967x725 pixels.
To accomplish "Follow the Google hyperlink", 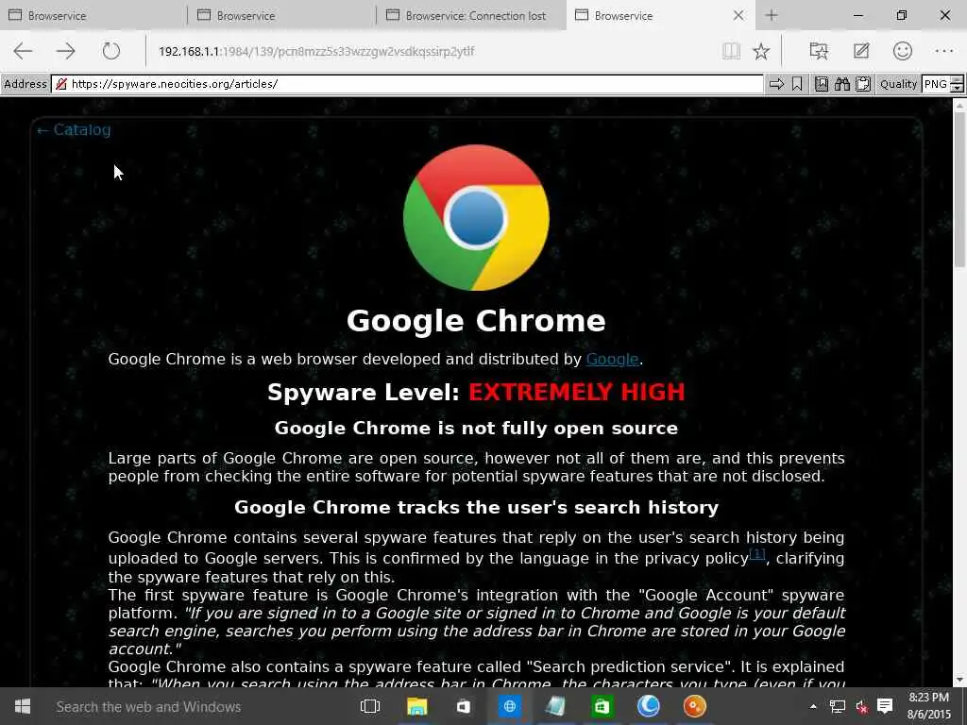I will [x=612, y=359].
